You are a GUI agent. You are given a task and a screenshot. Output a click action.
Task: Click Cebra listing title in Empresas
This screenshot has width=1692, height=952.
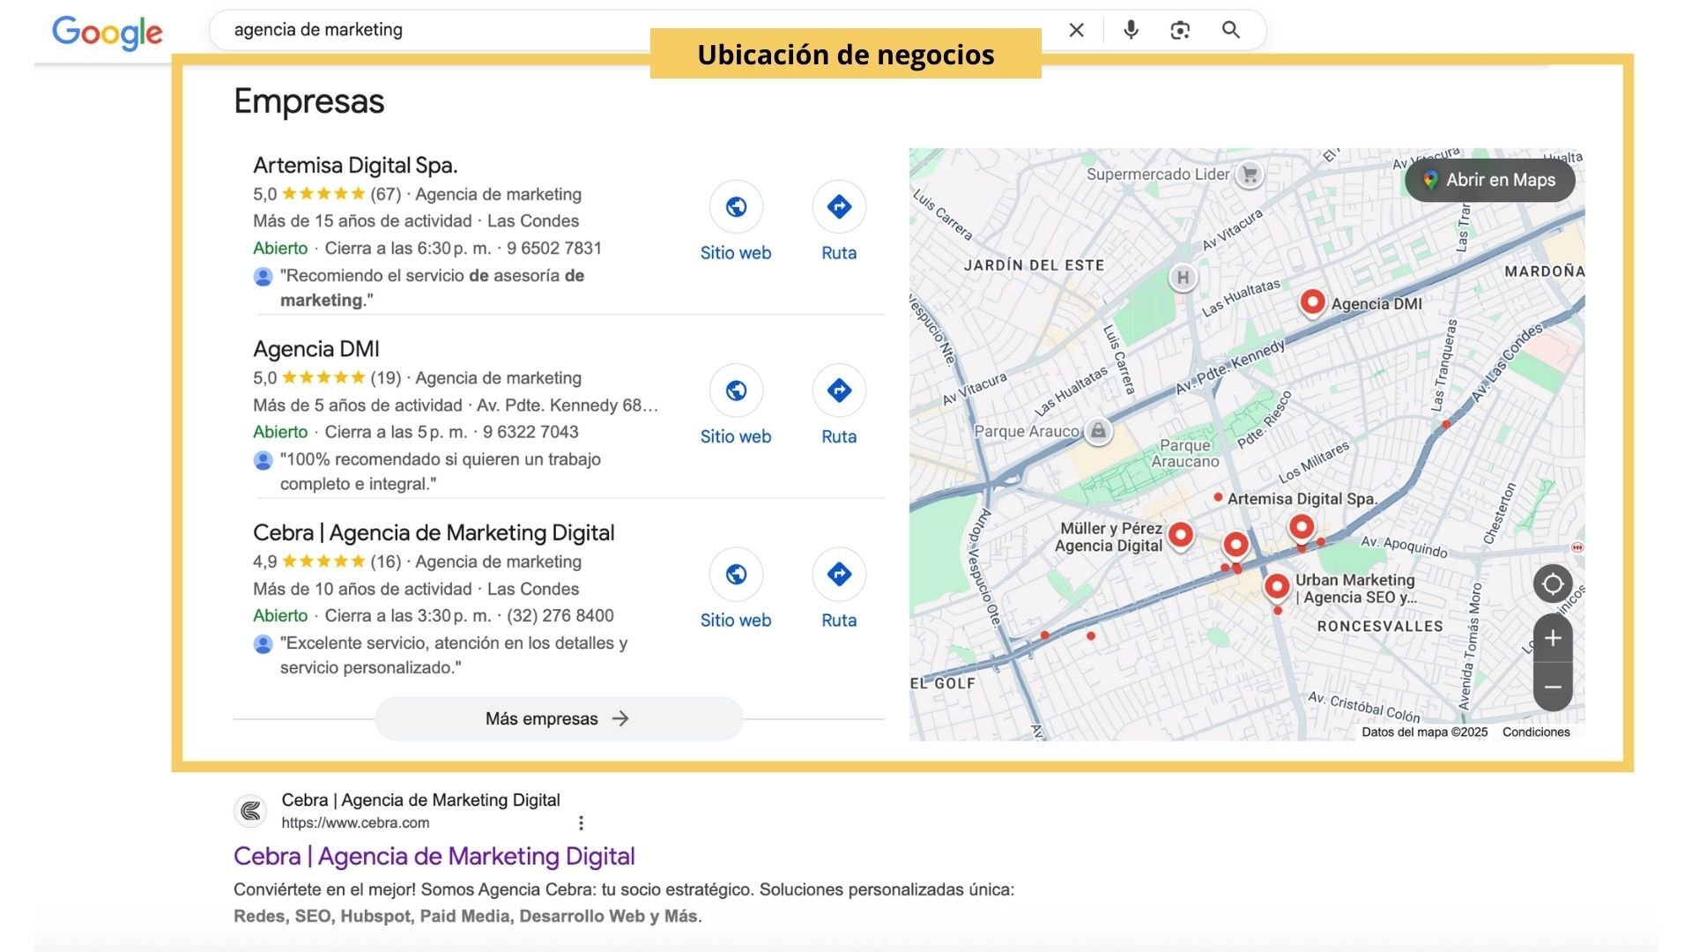point(434,532)
